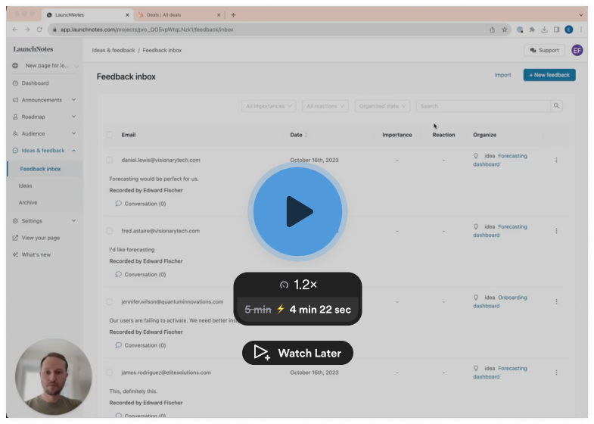Check the james.rodriguez@elitesolutions.com row checkbox
594x424 pixels.
point(110,373)
